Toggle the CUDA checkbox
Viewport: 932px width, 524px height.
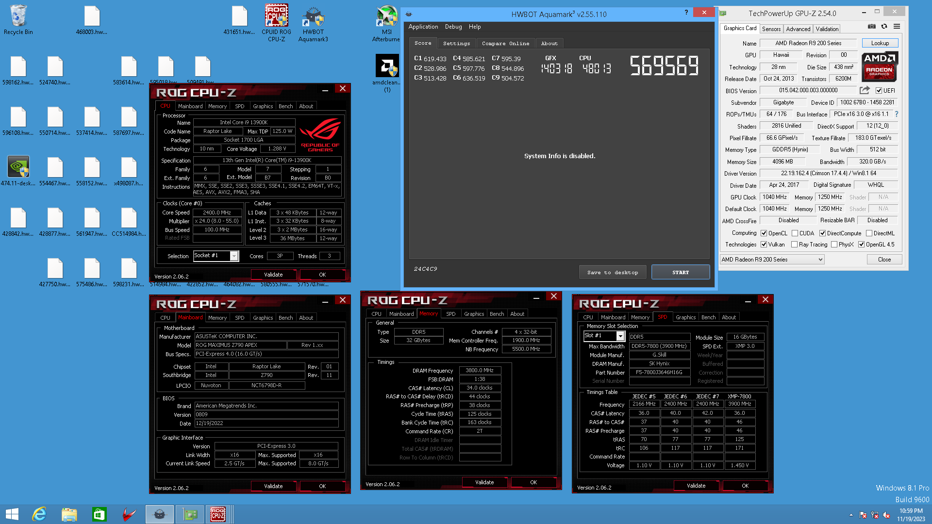pos(795,233)
